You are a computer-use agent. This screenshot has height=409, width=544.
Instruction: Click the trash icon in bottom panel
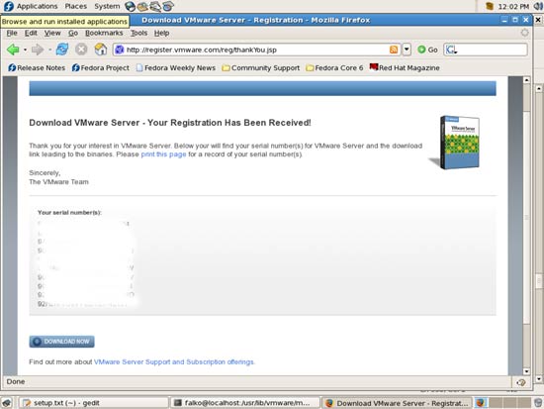pyautogui.click(x=538, y=403)
